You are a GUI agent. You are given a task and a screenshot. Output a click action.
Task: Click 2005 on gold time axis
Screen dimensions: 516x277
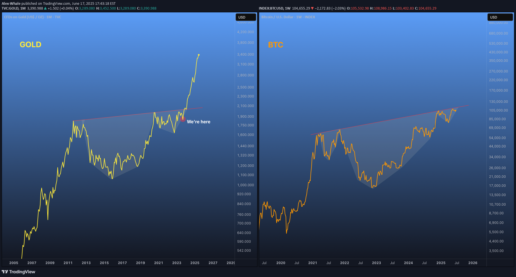click(x=14, y=263)
